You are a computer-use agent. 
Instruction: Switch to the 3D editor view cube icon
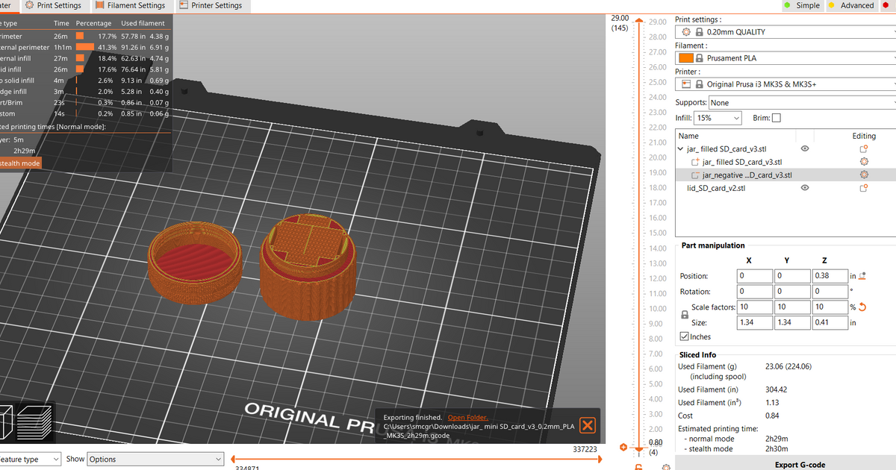6,422
